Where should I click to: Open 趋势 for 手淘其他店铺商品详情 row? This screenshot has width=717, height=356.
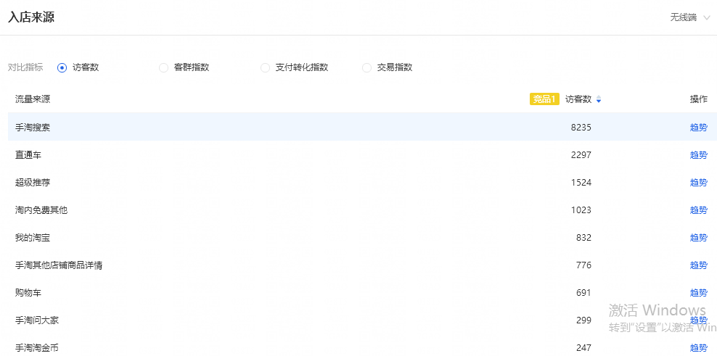[x=698, y=265]
